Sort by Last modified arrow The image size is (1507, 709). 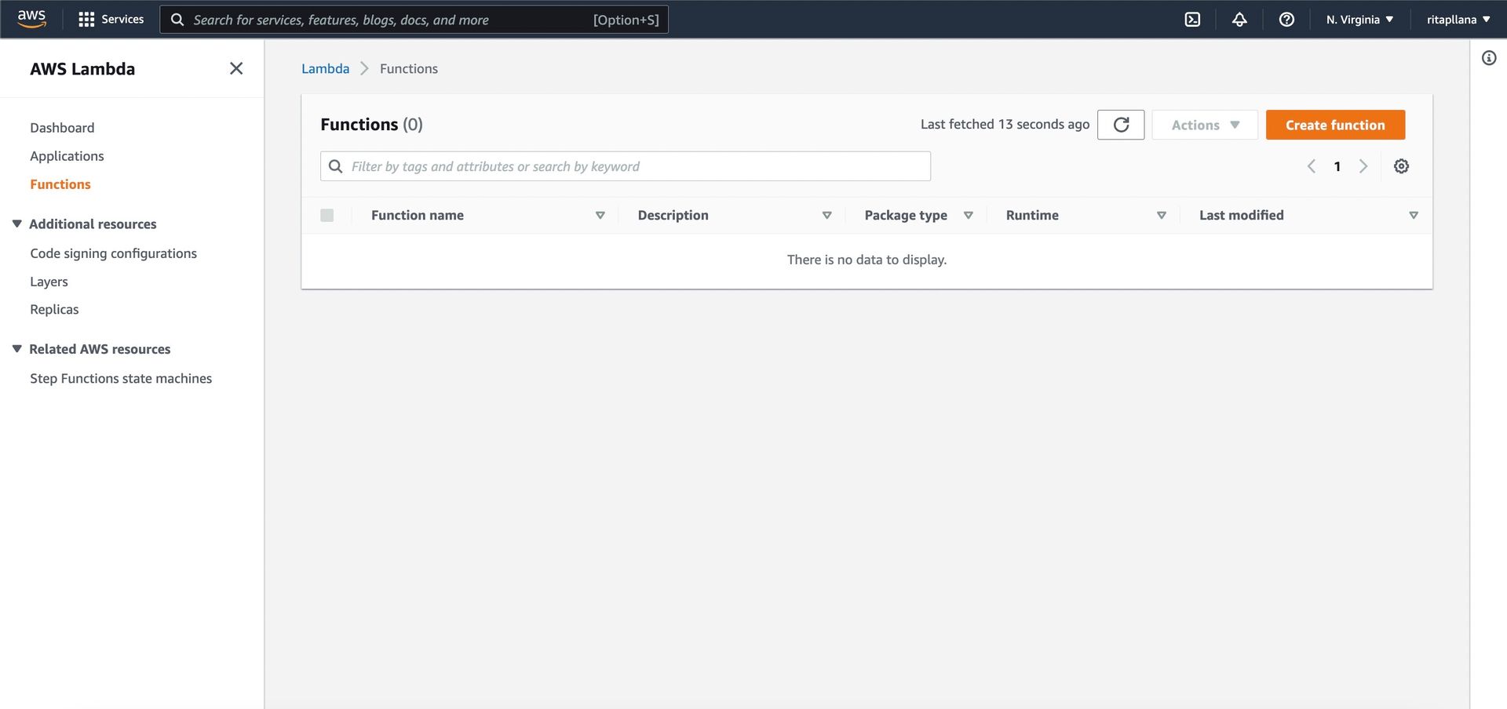point(1413,215)
